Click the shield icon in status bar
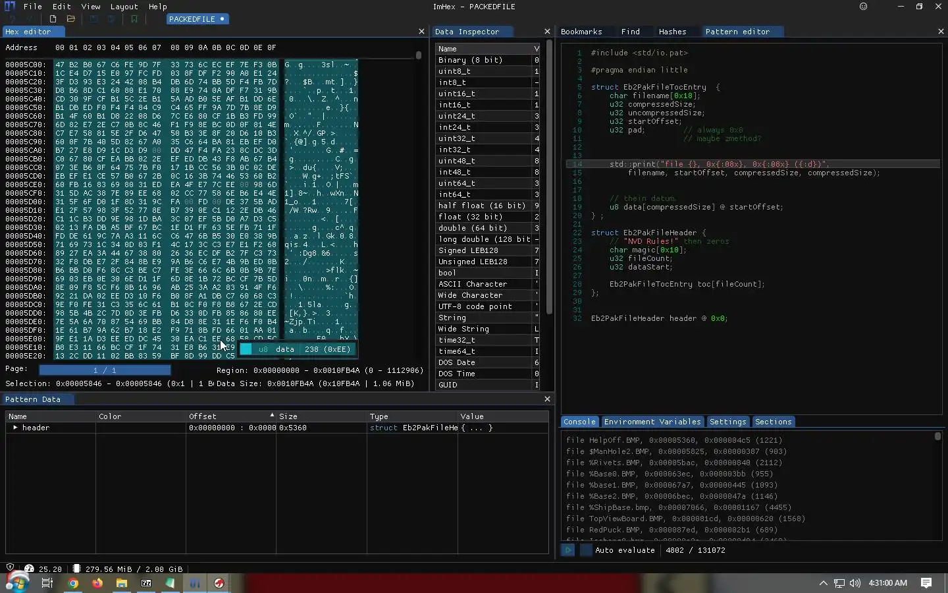The width and height of the screenshot is (948, 593). tap(10, 568)
